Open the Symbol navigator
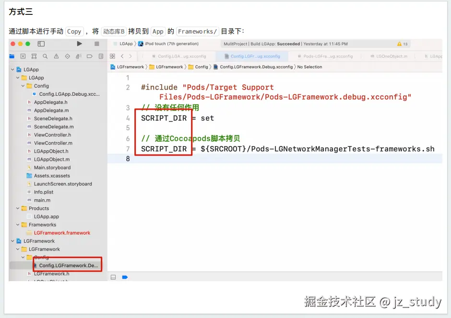 (34, 56)
